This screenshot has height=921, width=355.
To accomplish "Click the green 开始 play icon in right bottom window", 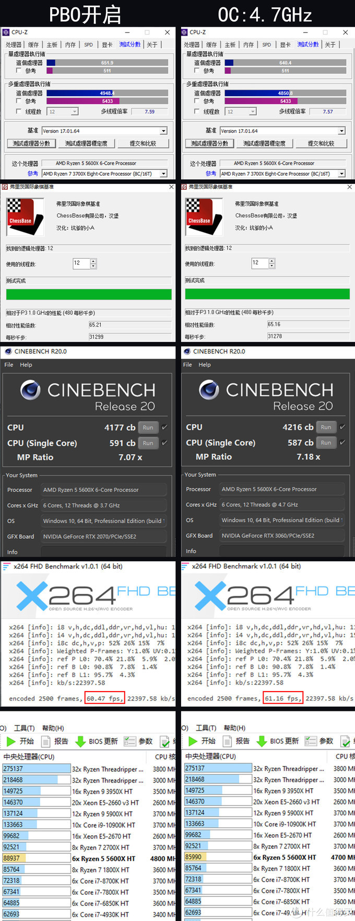I will pos(193,741).
